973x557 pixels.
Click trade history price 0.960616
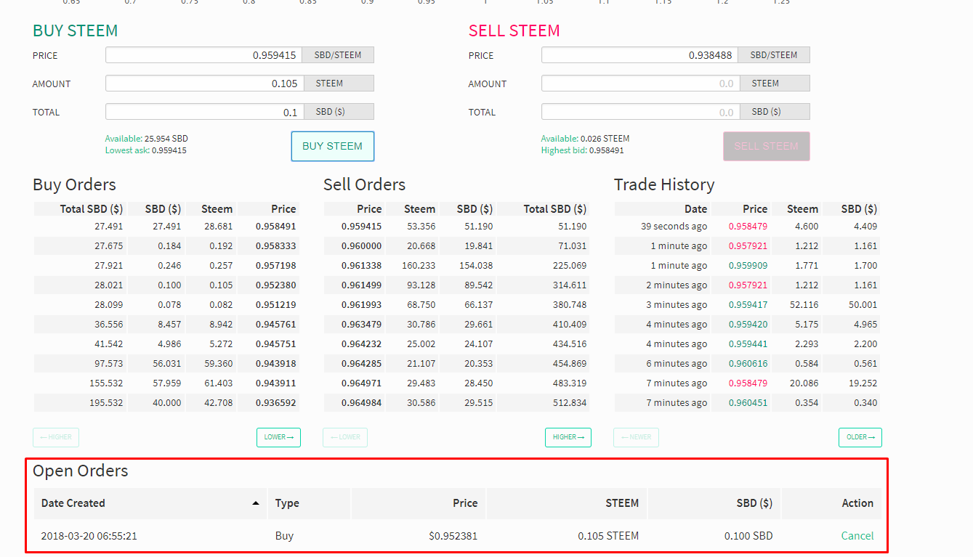[748, 364]
